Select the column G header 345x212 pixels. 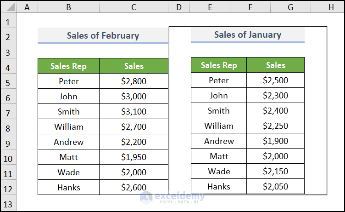[x=290, y=7]
